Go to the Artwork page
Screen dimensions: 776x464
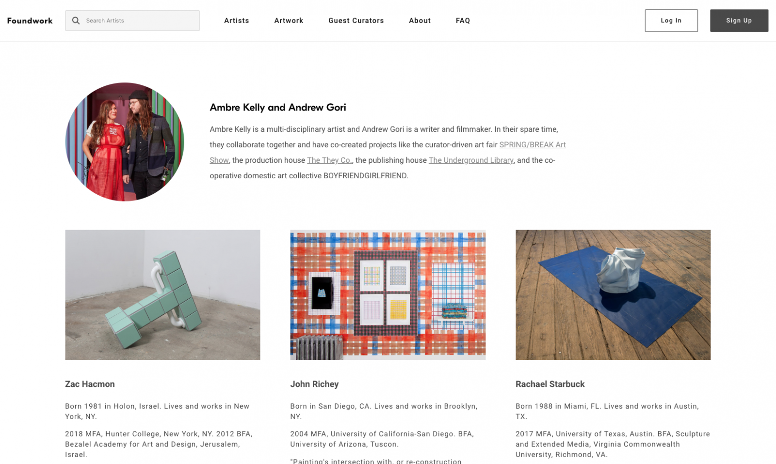(x=289, y=20)
